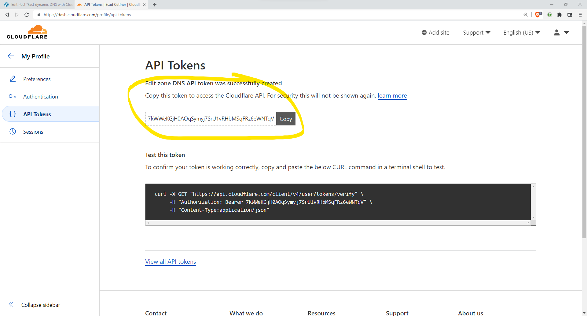Screen dimensions: 587x316
Task: Open View all API tokens link
Action: click(x=171, y=262)
